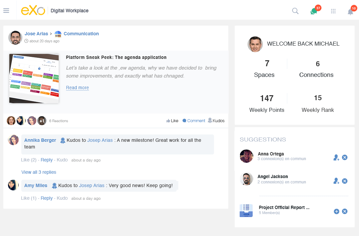359x236 pixels.
Task: Open the notifications bell
Action: (350, 12)
